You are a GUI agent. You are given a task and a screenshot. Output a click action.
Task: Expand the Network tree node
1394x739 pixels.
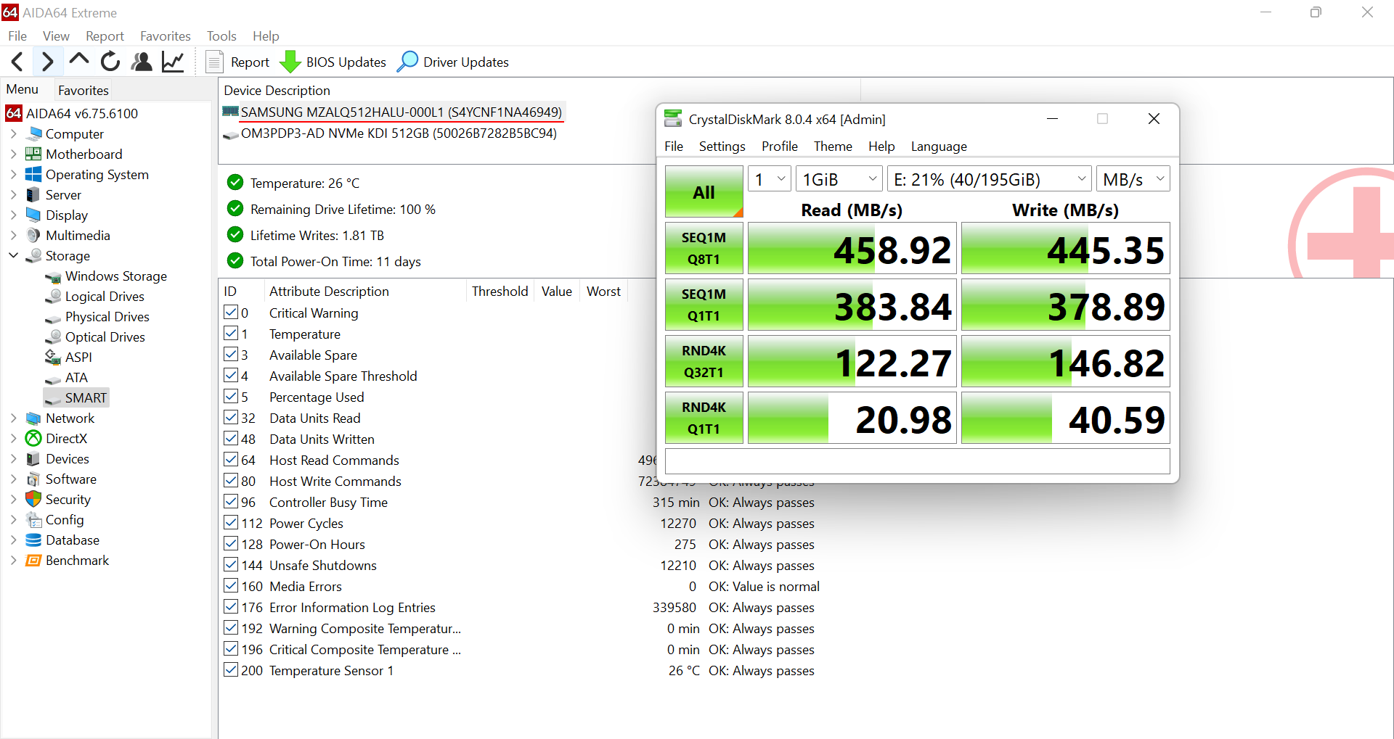13,418
